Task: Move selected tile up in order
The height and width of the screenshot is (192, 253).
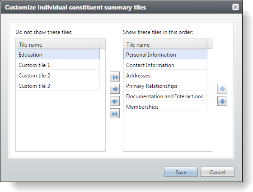Action: tap(222, 89)
